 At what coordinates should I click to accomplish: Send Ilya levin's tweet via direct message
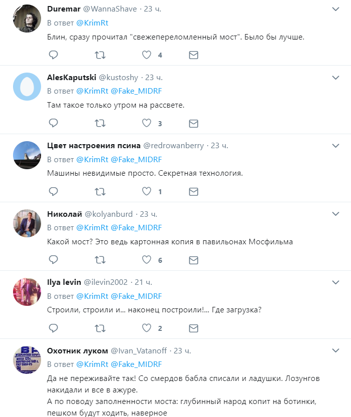(x=193, y=328)
